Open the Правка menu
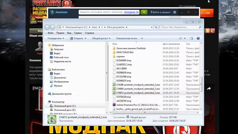The width and height of the screenshot is (238, 134). pyautogui.click(x=60, y=33)
